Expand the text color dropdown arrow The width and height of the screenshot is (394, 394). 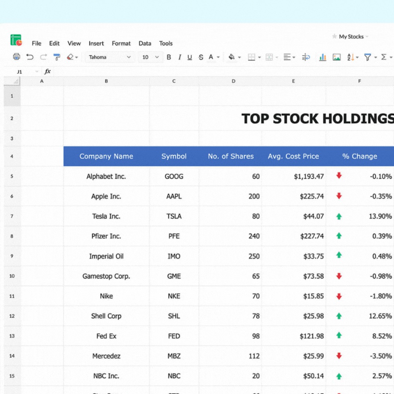(x=218, y=57)
